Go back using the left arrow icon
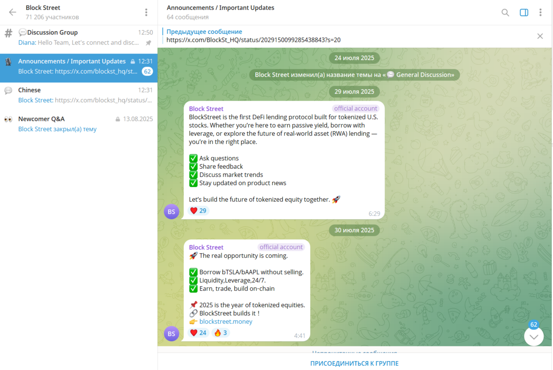 [12, 12]
